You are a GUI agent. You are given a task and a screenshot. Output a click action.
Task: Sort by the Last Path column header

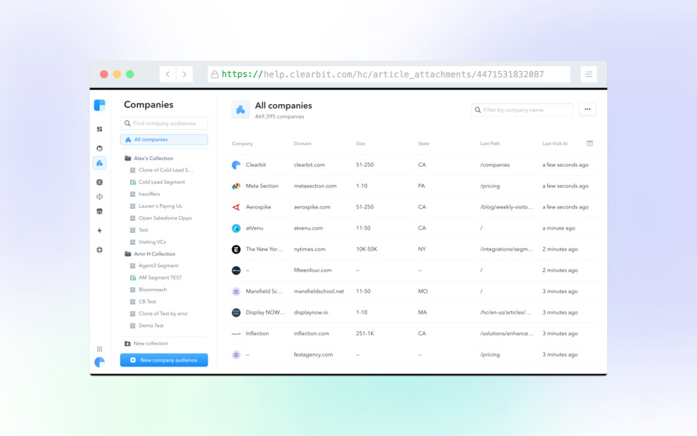[x=490, y=144]
